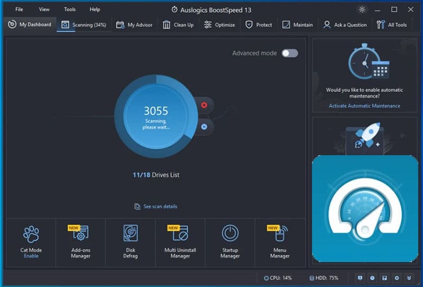
Task: Open the All Tools tab
Action: (x=392, y=25)
